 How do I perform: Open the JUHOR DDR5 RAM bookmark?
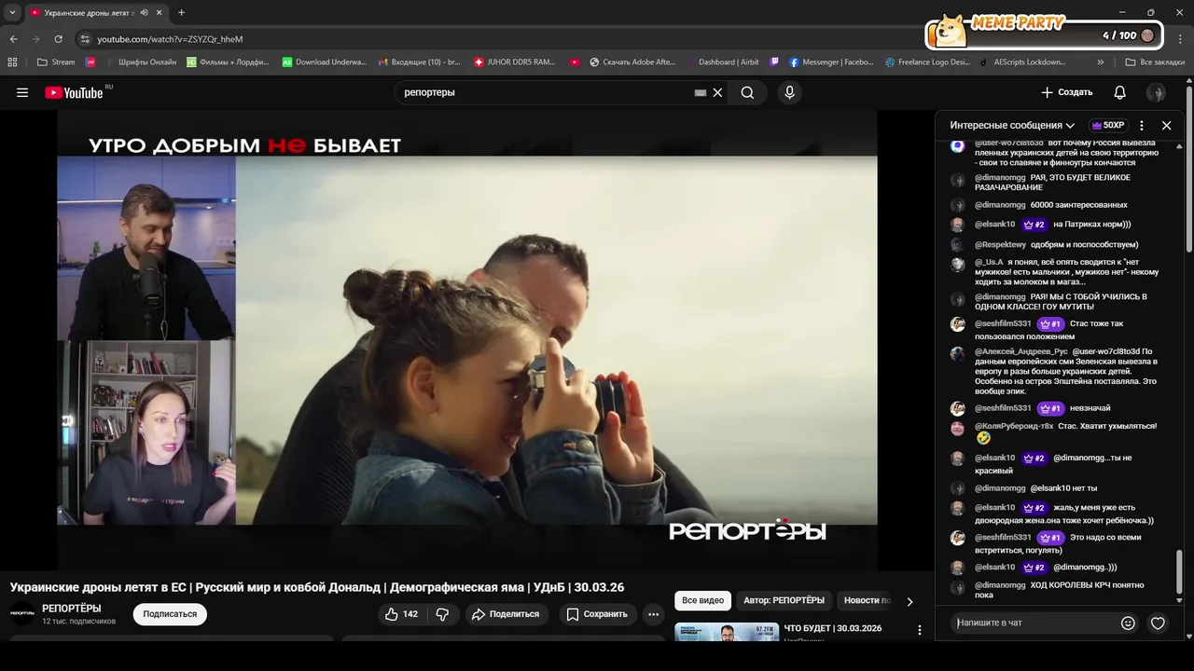[514, 62]
